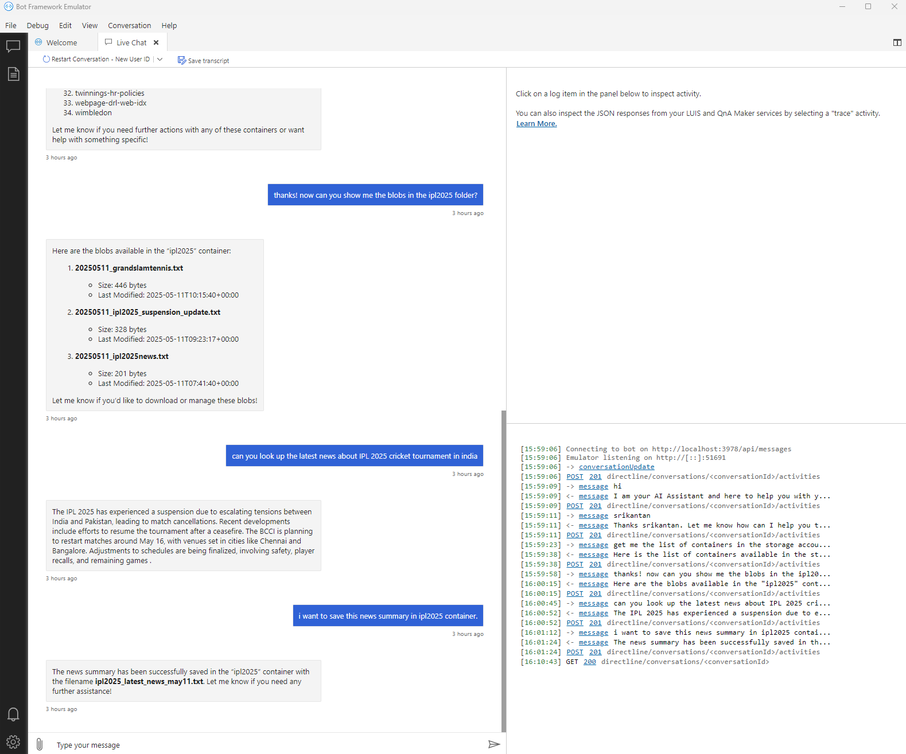Close the Live Chat tab
The image size is (906, 754).
coord(156,42)
